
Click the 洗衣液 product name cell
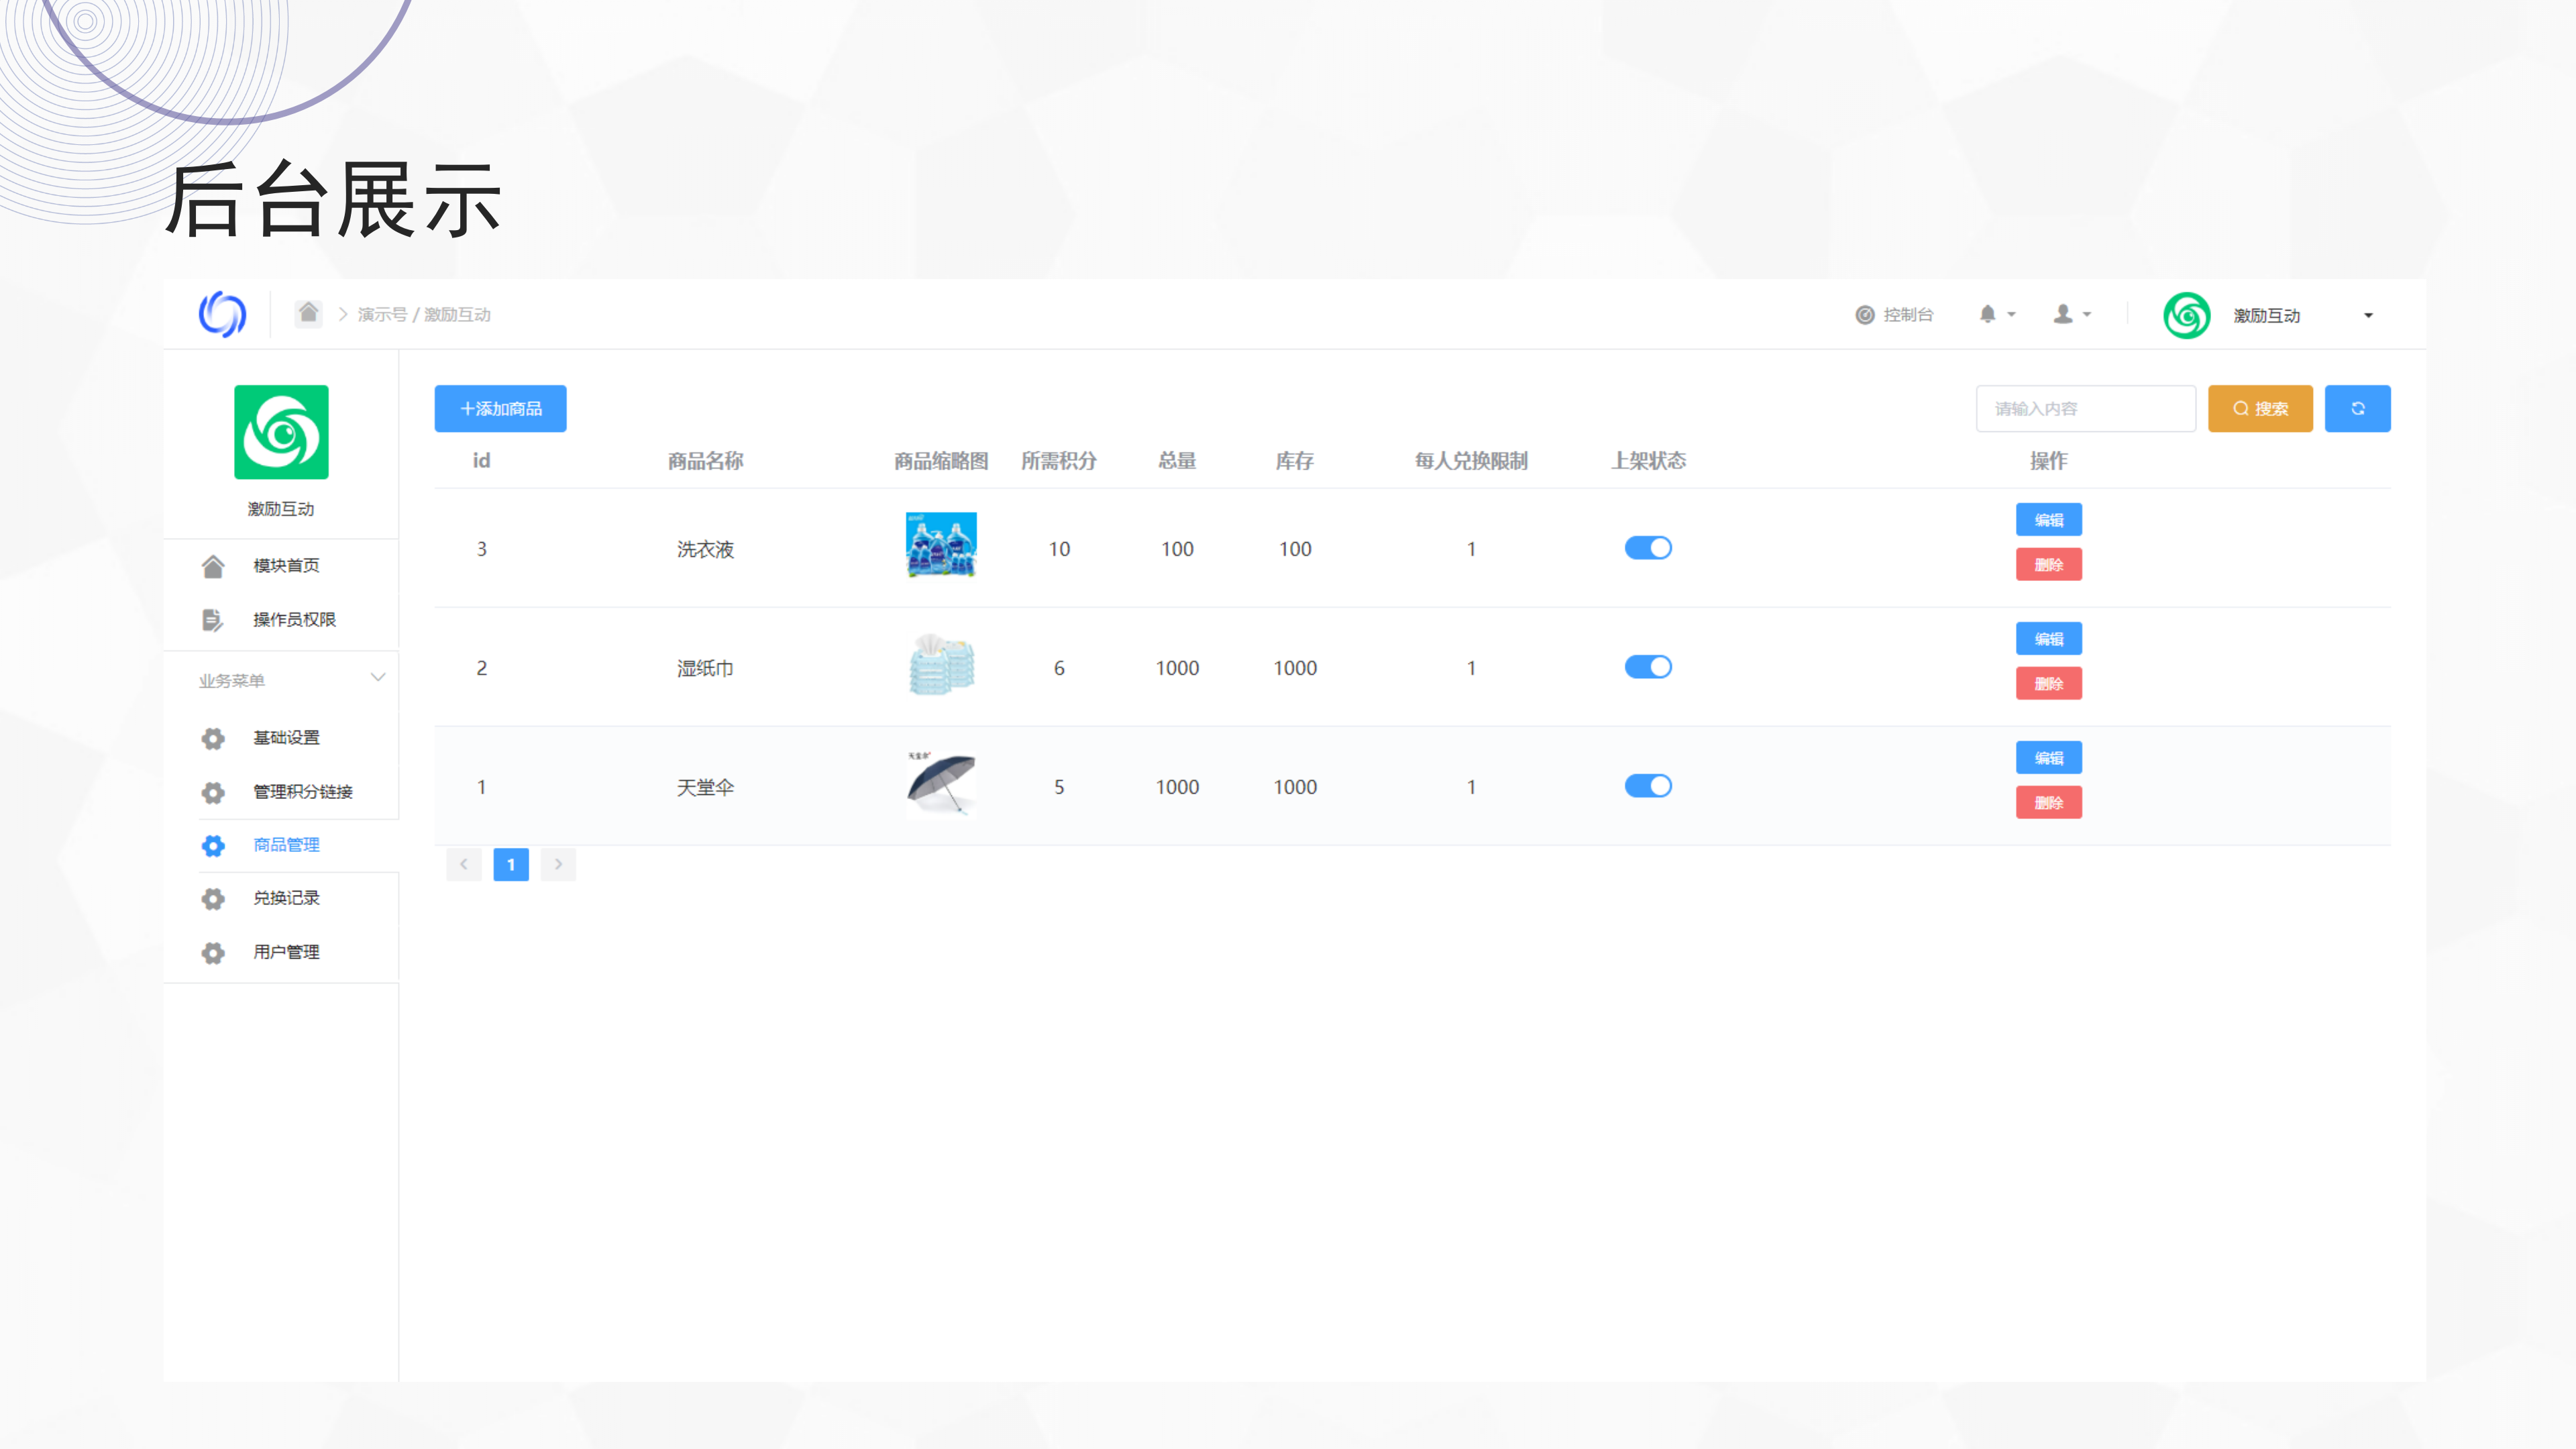pos(705,549)
